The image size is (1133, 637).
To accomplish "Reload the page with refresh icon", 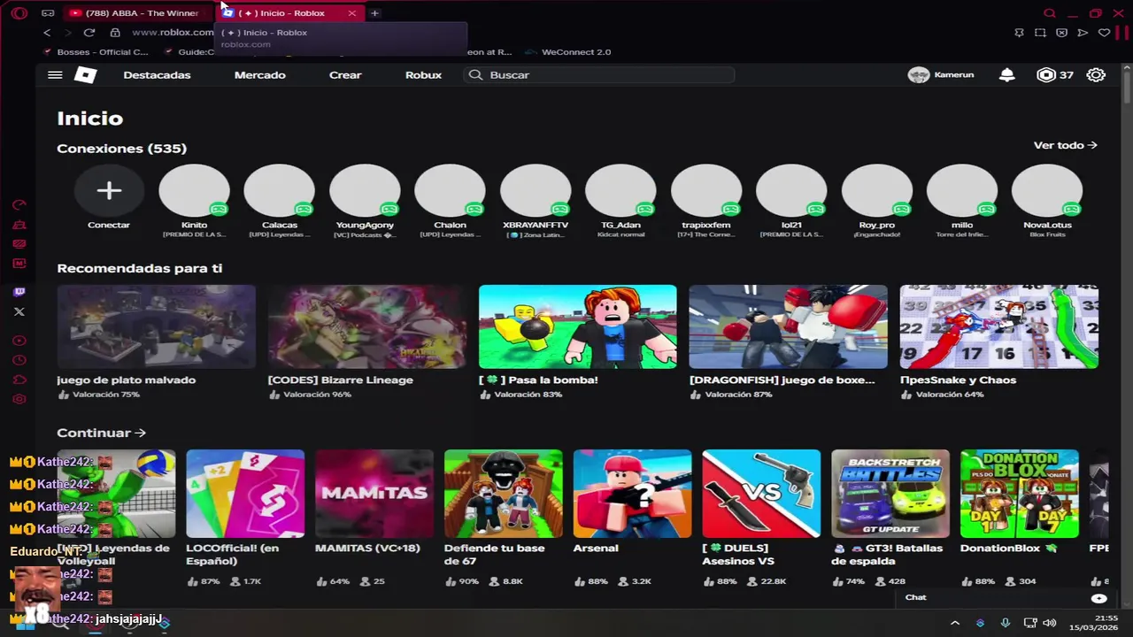I will [x=89, y=33].
